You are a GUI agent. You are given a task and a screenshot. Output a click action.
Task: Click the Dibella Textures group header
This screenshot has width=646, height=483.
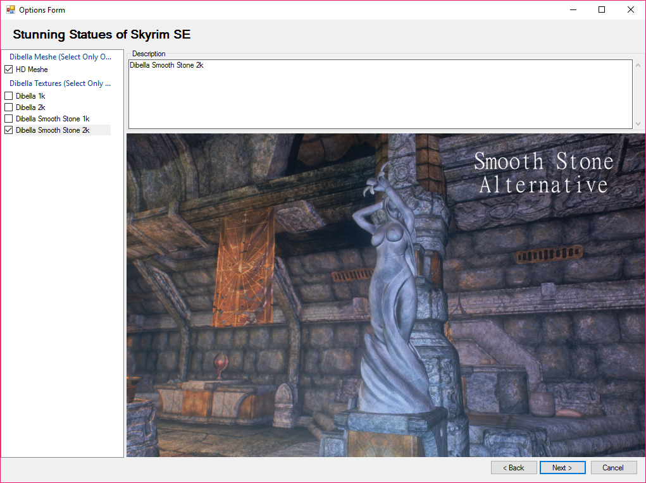tap(60, 83)
